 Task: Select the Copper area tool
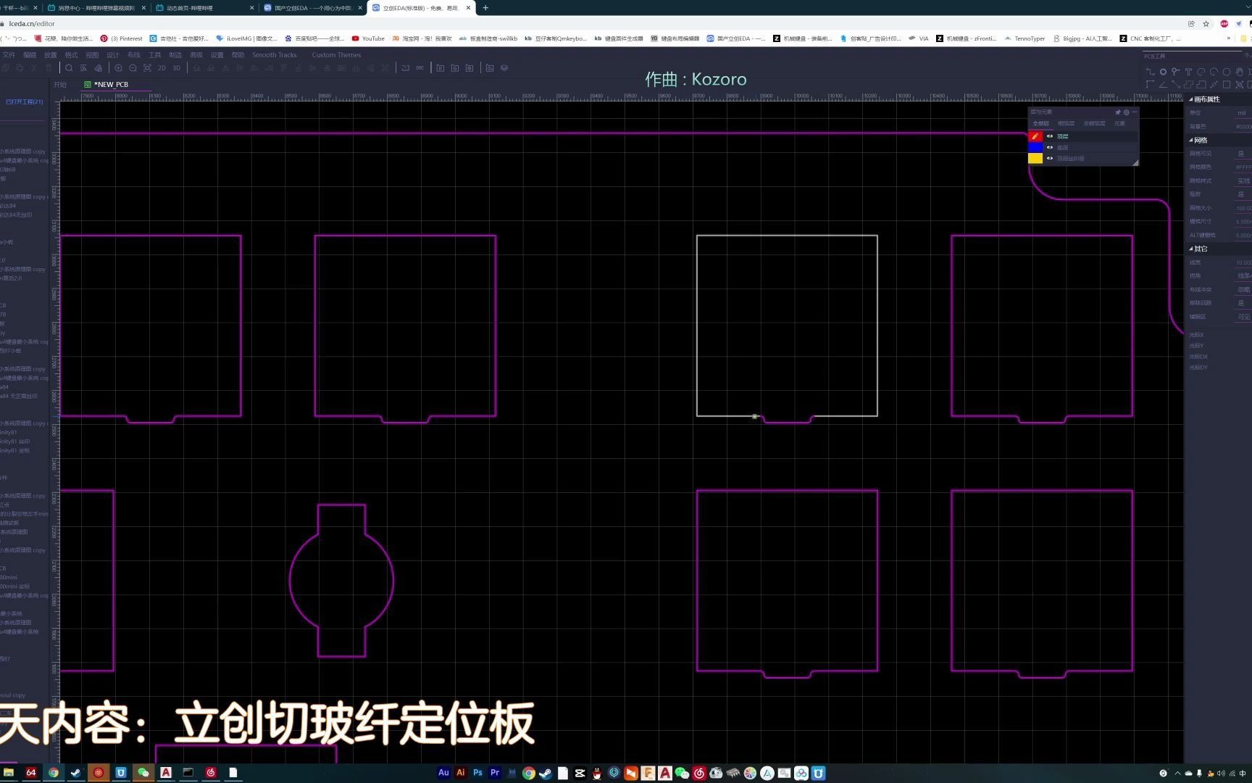click(x=1188, y=84)
